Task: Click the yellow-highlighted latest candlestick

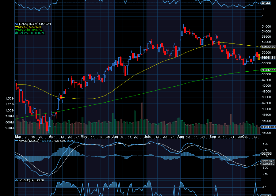Action: [259, 57]
